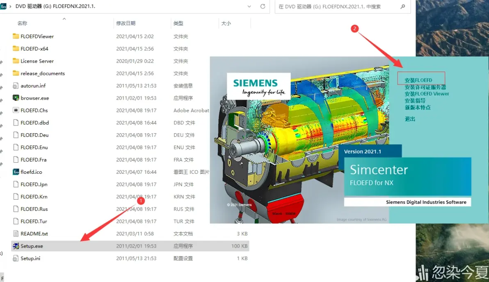Viewport: 489px width, 282px height.
Task: Sort files by the 类型 column header
Action: point(178,23)
